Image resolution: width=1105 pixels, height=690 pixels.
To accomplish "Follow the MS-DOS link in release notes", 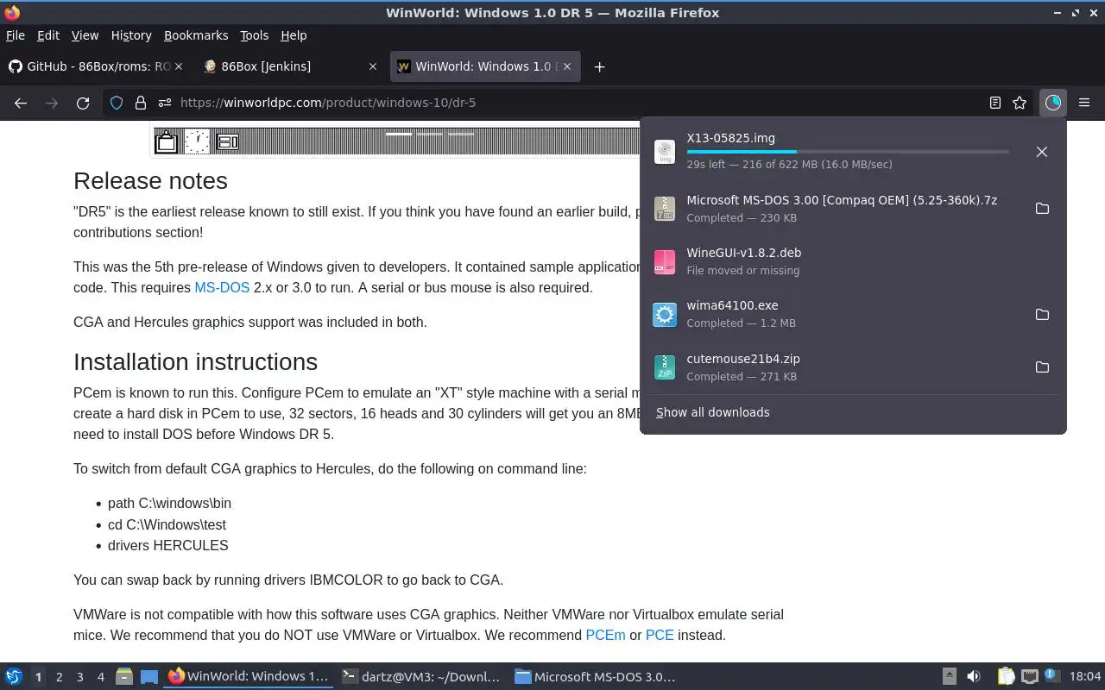I will point(222,287).
